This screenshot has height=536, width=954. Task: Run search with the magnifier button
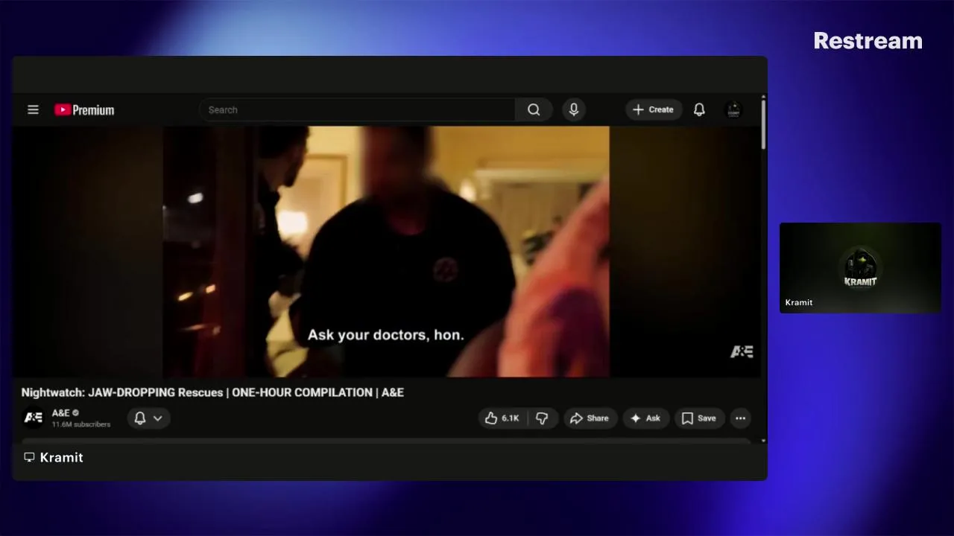point(534,109)
